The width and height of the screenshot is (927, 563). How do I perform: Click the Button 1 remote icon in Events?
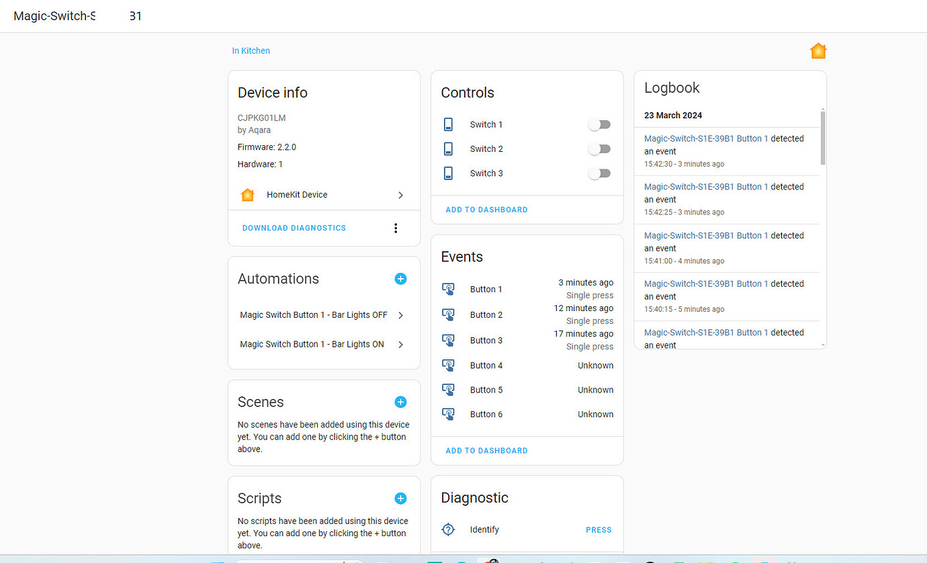(x=448, y=289)
